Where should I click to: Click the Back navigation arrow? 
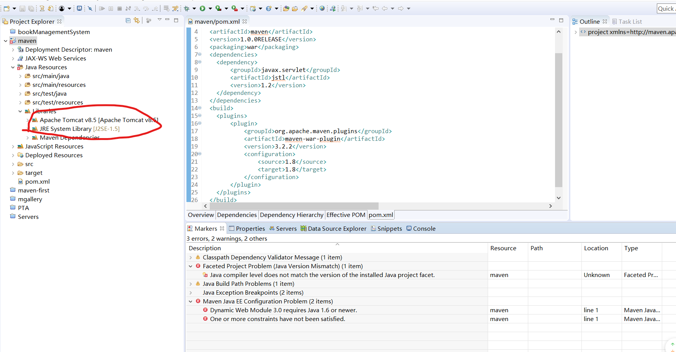384,8
